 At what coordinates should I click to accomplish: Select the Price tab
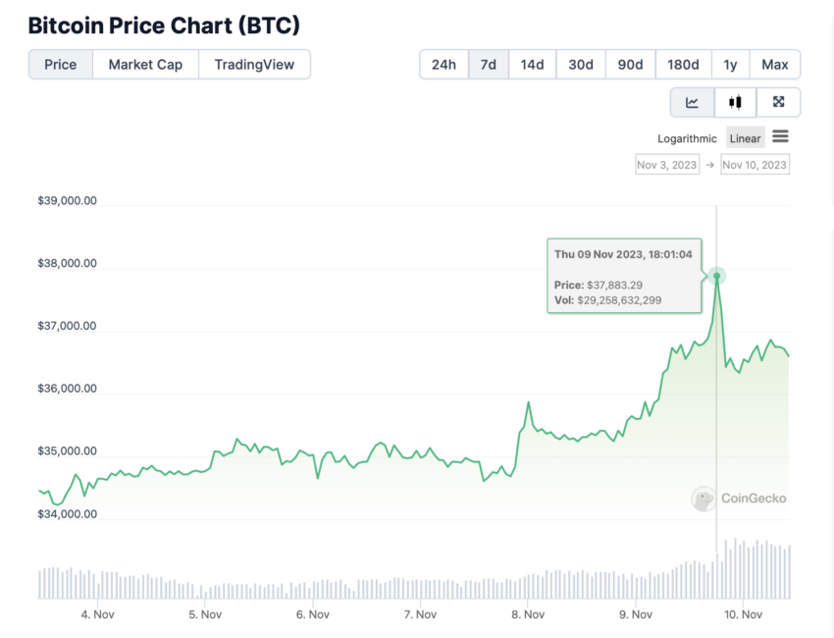tap(60, 65)
